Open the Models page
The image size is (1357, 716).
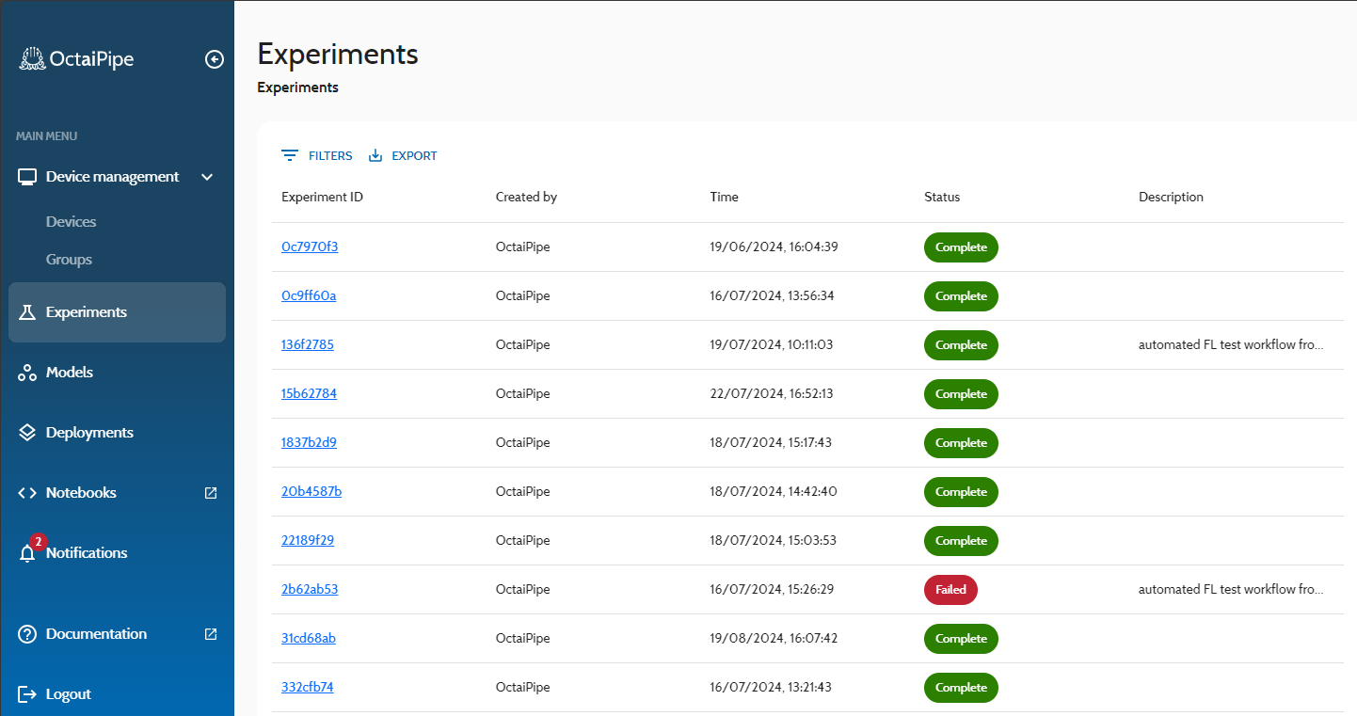(70, 373)
